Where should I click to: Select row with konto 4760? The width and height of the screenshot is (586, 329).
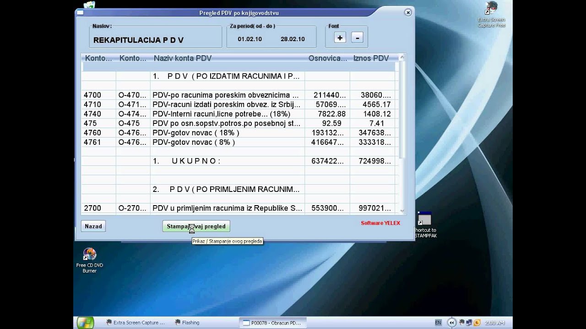point(238,133)
